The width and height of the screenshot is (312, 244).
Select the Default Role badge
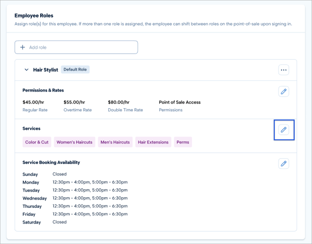[x=75, y=69]
